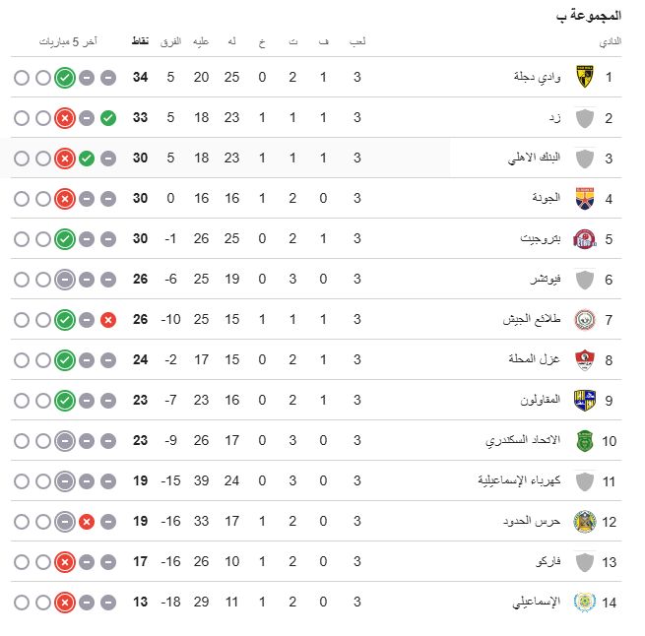Click the El Gouna club crest

[x=585, y=198]
